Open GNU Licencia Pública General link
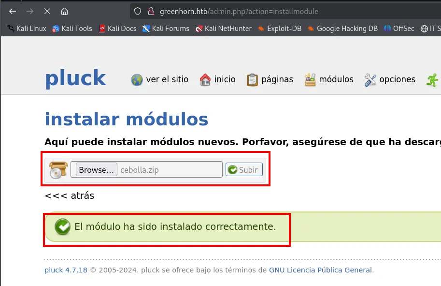 coord(321,270)
